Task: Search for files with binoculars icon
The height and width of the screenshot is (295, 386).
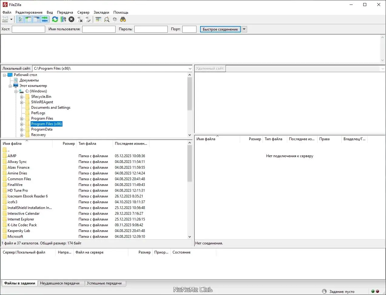Action: 123,19
